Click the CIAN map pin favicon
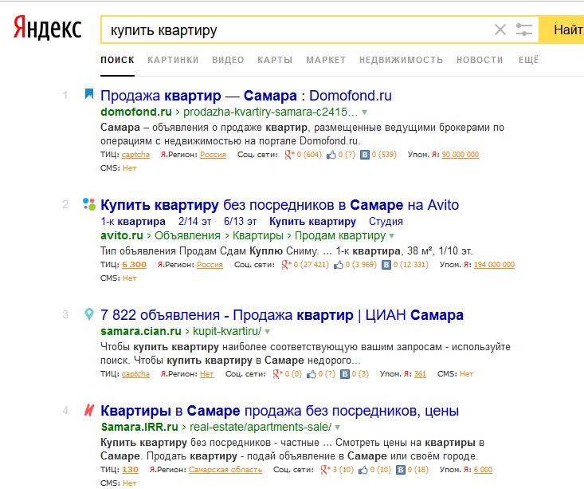This screenshot has width=584, height=489. (x=89, y=314)
